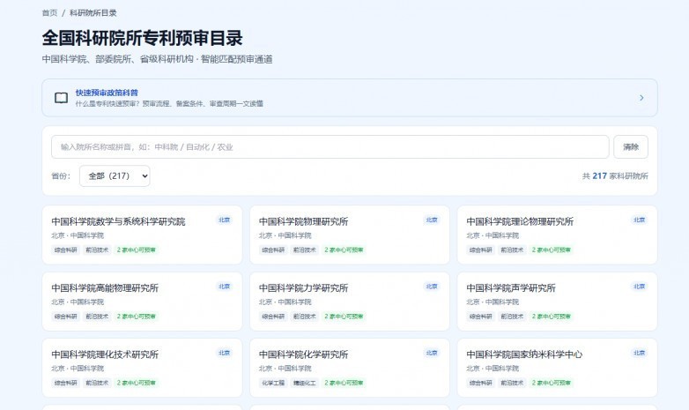Click the 精细化工 tag on 化学研究所 card

305,383
